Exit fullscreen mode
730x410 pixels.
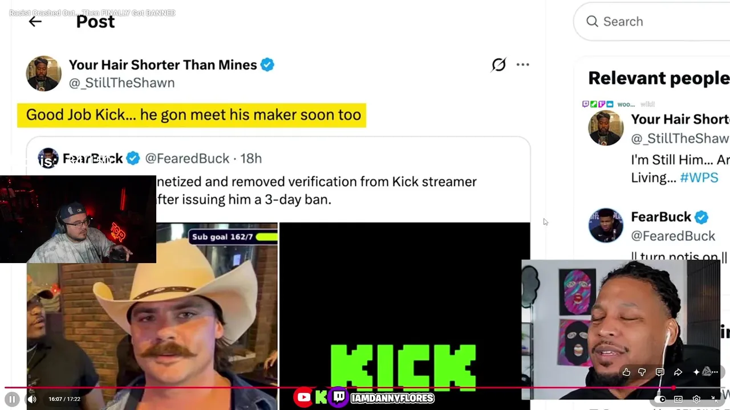coord(715,399)
